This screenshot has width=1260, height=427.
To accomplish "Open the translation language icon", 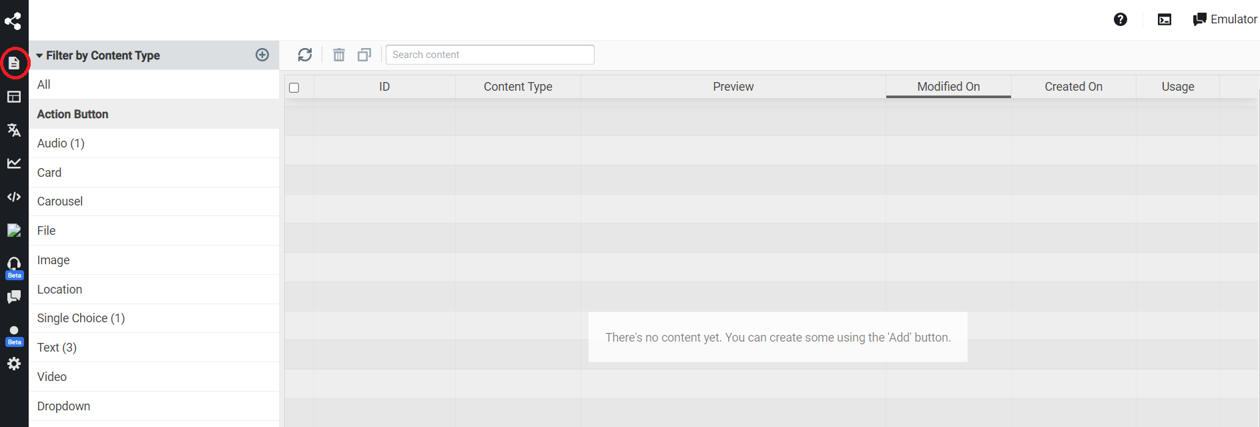I will point(14,130).
